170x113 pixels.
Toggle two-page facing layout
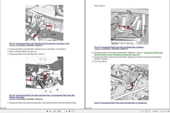tap(146, 111)
